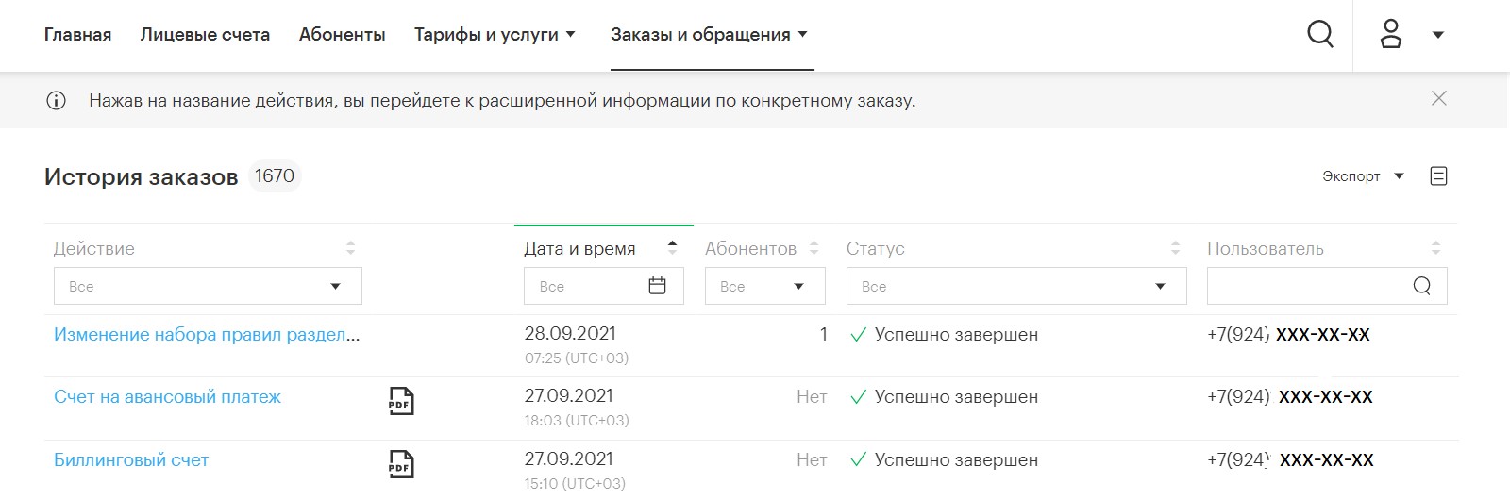This screenshot has width=1510, height=500.
Task: Open the Экспорт dropdown
Action: pos(1363,175)
